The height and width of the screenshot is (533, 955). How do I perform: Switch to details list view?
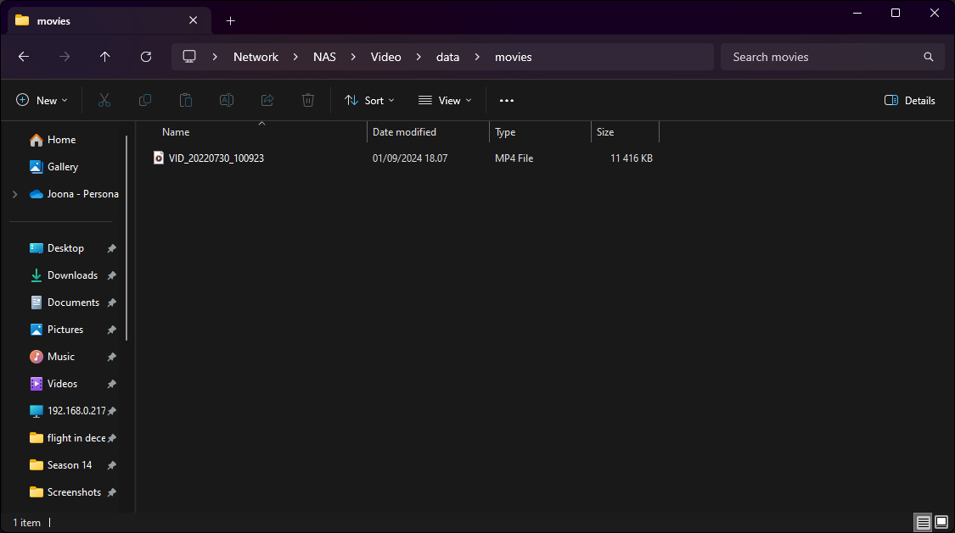[x=923, y=522]
